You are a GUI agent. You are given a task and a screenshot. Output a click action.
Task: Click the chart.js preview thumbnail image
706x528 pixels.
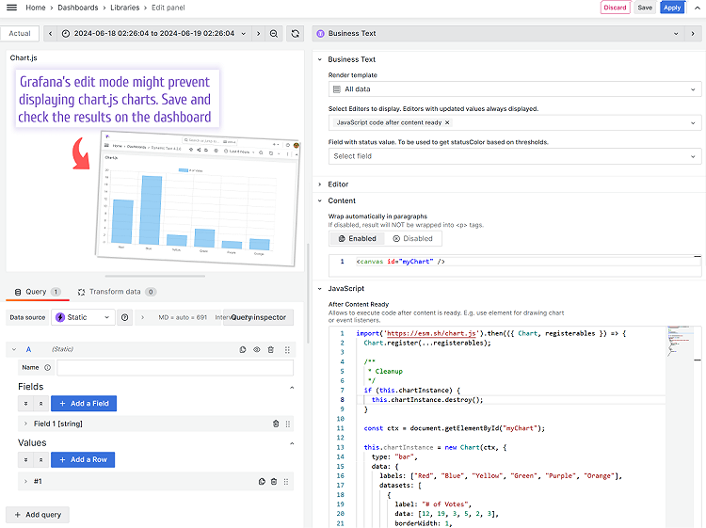tap(198, 199)
